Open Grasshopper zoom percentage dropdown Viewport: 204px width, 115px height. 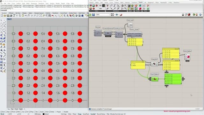click(x=109, y=15)
